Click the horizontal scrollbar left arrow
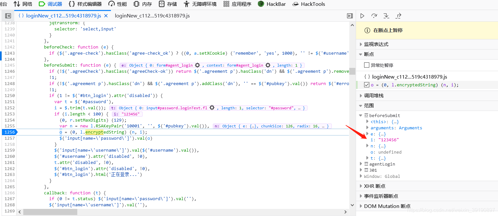 (x=19, y=212)
